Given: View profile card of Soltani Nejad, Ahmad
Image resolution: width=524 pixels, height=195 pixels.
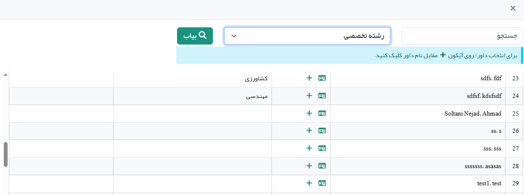Looking at the screenshot, I should pyautogui.click(x=322, y=113).
